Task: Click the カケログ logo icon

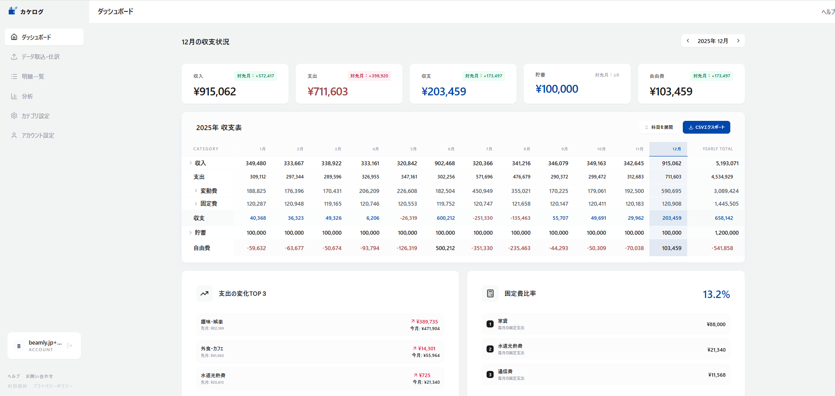Action: (x=12, y=11)
